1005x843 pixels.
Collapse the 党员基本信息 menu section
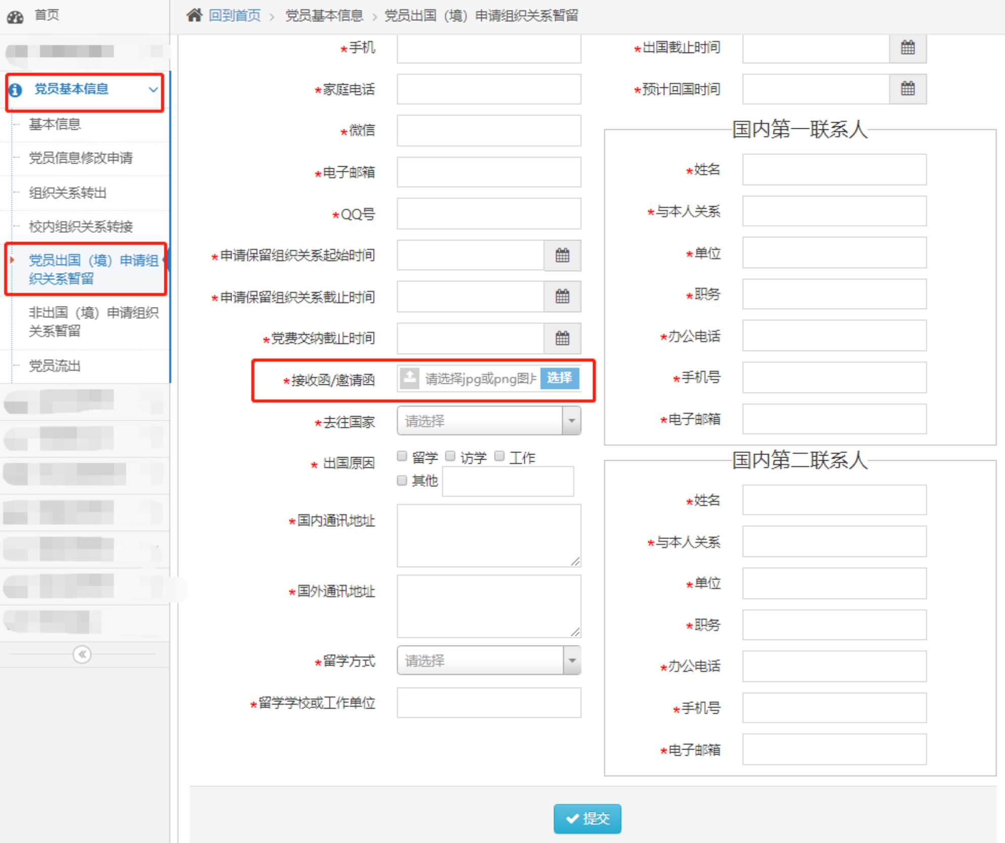153,90
